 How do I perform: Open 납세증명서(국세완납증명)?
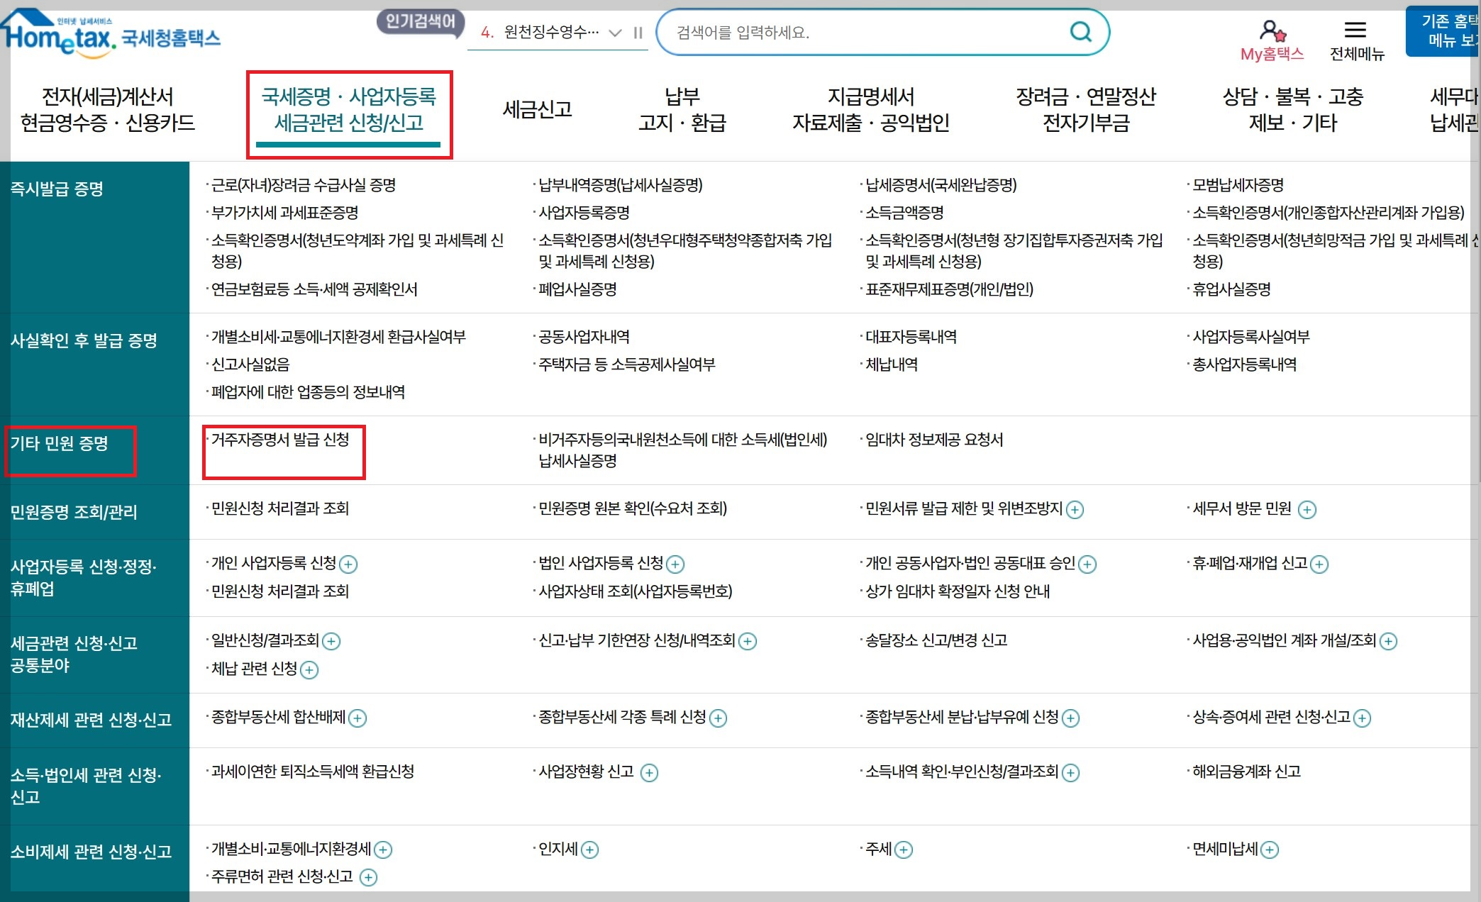click(939, 185)
